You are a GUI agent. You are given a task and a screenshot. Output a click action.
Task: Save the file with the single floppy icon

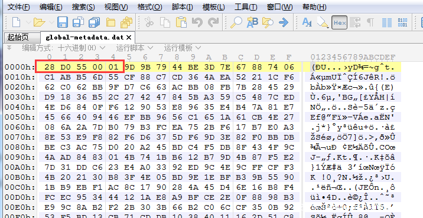[63, 22]
